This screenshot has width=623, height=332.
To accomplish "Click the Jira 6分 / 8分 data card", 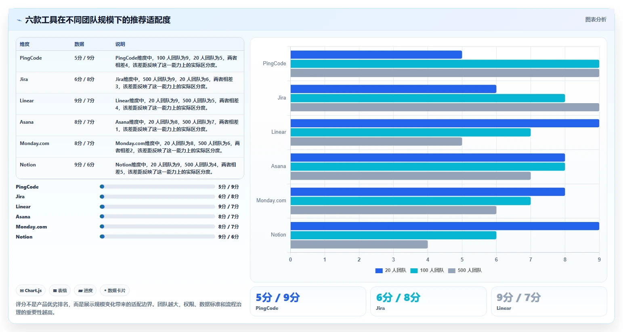I will pyautogui.click(x=428, y=301).
